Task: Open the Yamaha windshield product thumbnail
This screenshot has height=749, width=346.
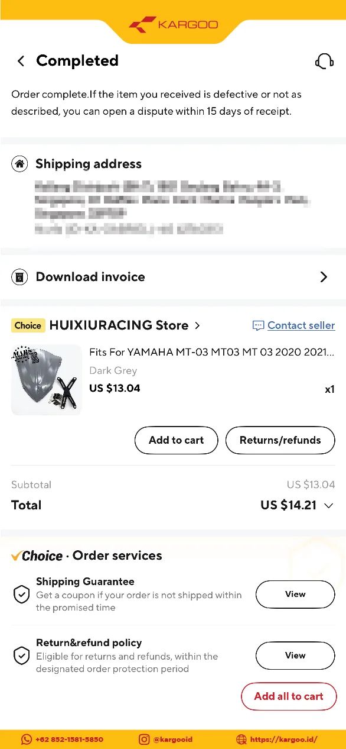Action: click(47, 380)
